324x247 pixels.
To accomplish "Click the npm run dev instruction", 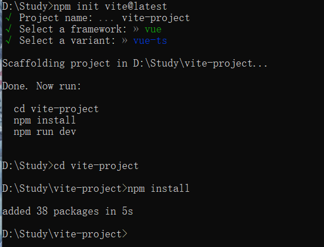I will coord(45,132).
